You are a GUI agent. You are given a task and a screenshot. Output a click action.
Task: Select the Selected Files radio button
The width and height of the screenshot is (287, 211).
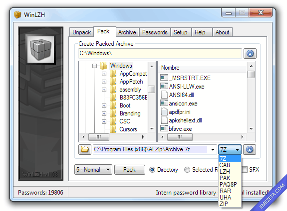coord(187,170)
